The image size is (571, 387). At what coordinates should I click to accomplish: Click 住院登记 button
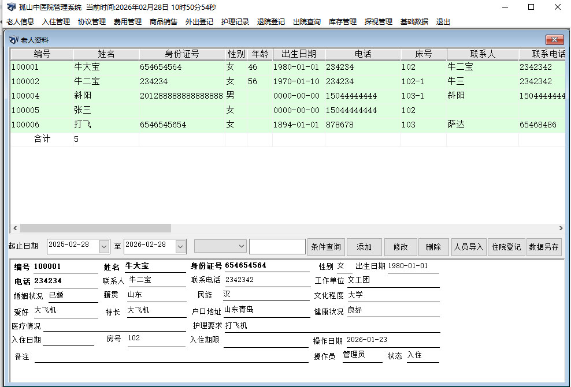point(506,247)
